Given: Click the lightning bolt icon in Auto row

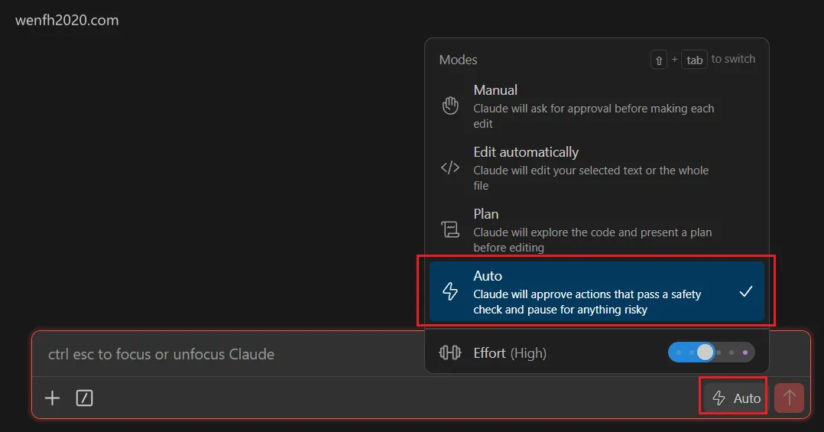Looking at the screenshot, I should pos(449,291).
